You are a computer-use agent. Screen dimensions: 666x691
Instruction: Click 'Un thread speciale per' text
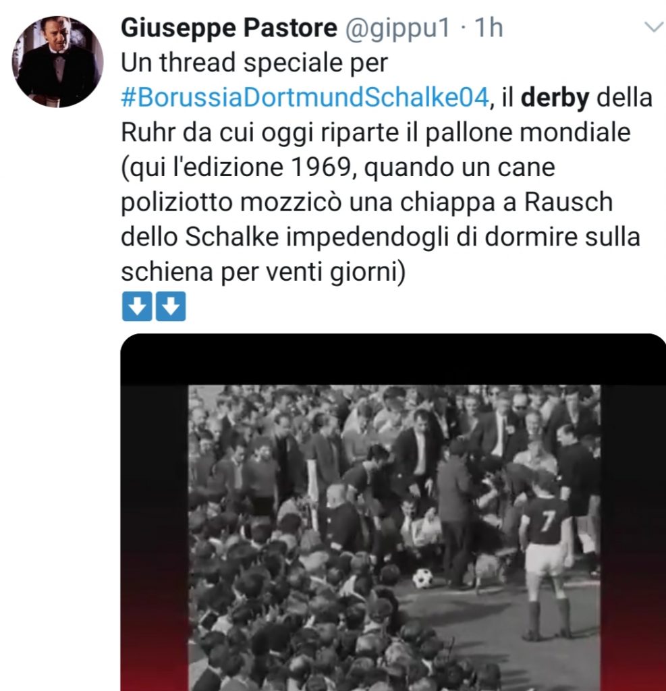(x=254, y=63)
